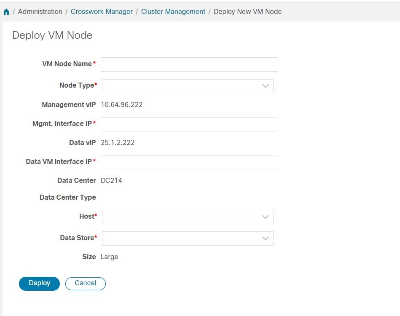The height and width of the screenshot is (316, 400).
Task: Click the home icon in the breadcrumb bar
Action: (6, 11)
